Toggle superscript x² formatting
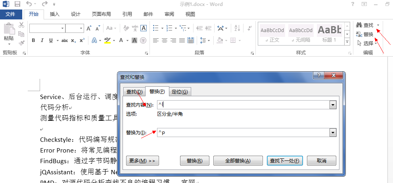Image resolution: width=393 pixels, height=183 pixels. (82, 40)
